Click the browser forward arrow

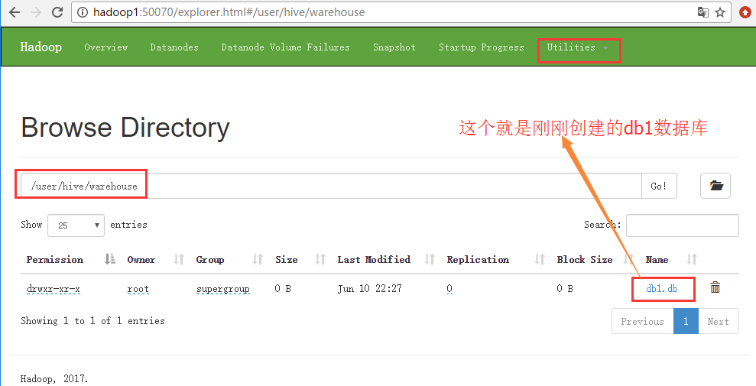click(x=36, y=12)
